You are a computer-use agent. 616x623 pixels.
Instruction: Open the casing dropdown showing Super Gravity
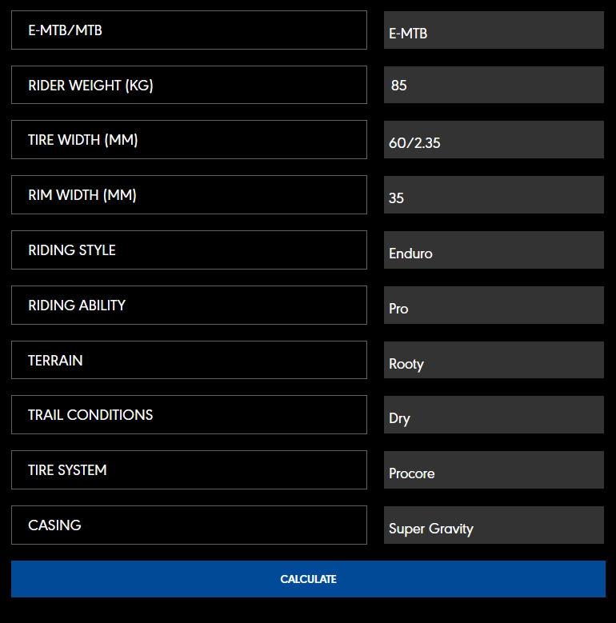pyautogui.click(x=494, y=525)
